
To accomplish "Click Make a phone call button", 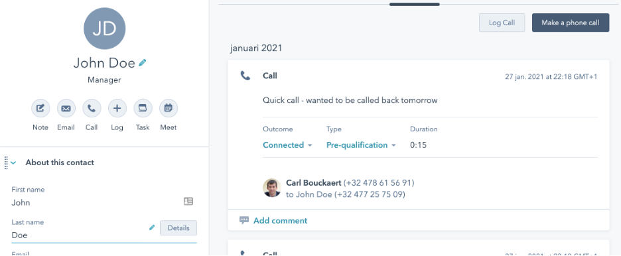I will tap(571, 23).
